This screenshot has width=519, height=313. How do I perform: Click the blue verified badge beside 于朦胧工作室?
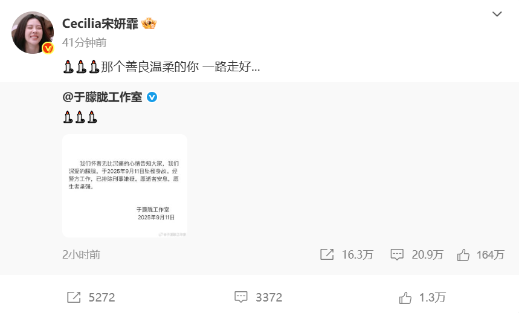pyautogui.click(x=152, y=97)
